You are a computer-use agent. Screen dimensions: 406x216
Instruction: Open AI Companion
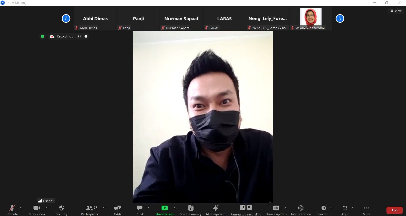point(216,210)
